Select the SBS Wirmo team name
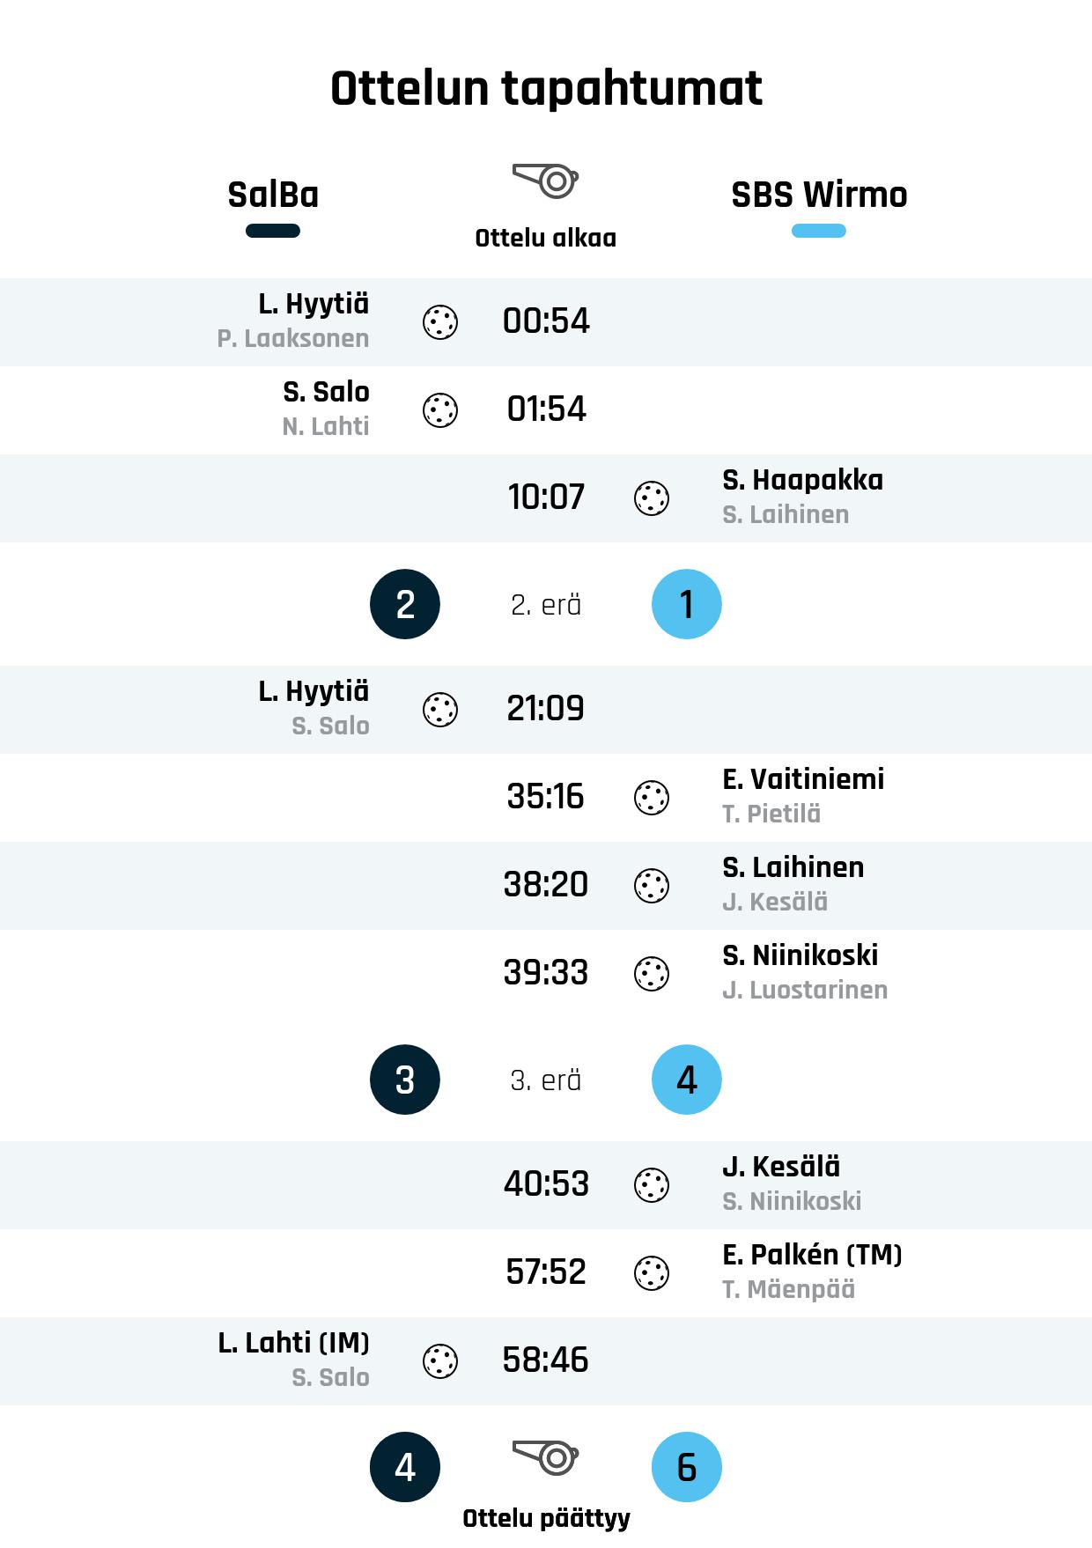This screenshot has width=1092, height=1548. (x=819, y=195)
